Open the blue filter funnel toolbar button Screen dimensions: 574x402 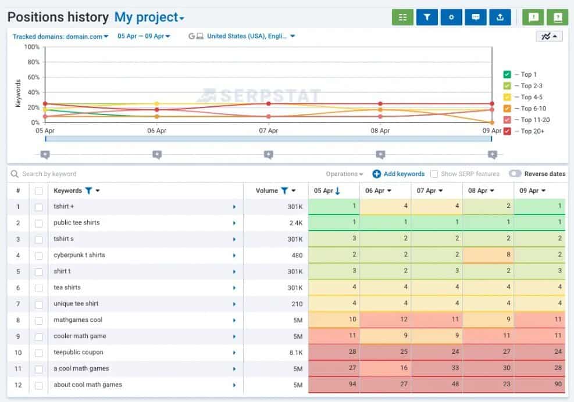coord(427,17)
